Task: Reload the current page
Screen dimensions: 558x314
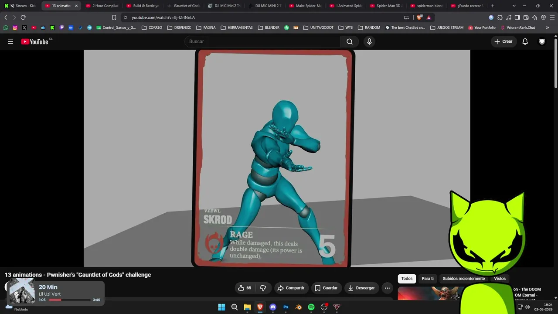Action: point(23,17)
